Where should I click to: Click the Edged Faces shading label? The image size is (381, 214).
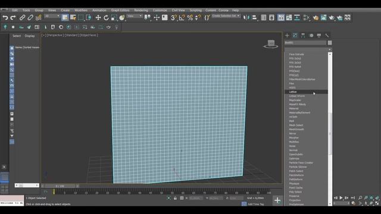click(x=89, y=35)
